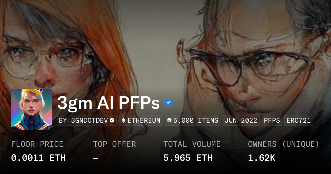This screenshot has height=174, width=331.
Task: Click the OWNERS (UNIQUE) label
Action: [284, 144]
